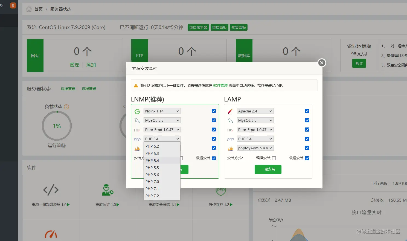Open the process management link
This screenshot has width=407, height=241.
[89, 89]
